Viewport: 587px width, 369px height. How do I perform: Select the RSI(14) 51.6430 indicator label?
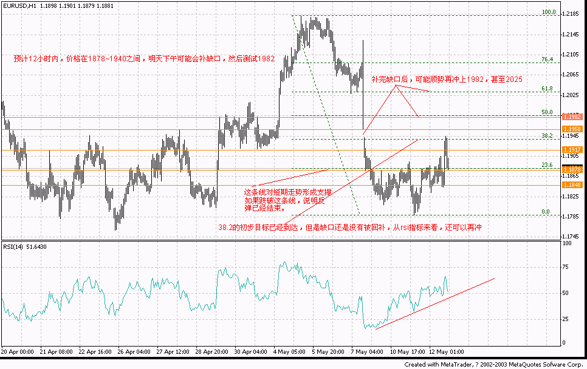click(25, 247)
